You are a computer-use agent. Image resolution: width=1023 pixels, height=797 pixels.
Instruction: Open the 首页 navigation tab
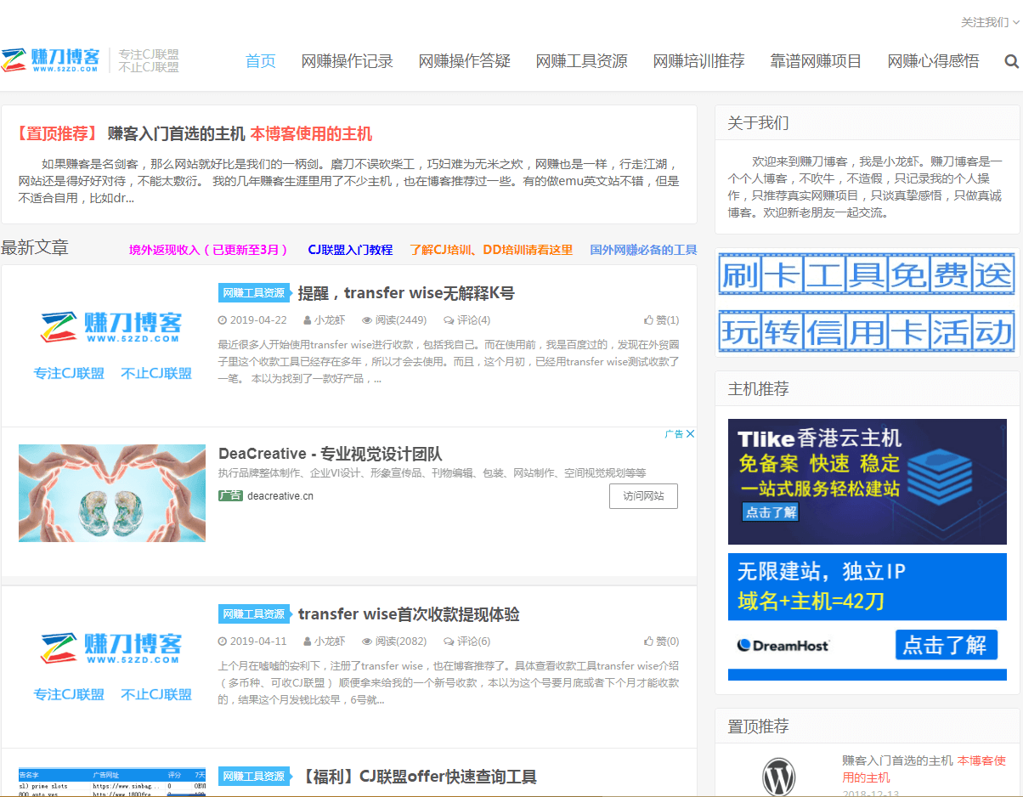tap(261, 61)
